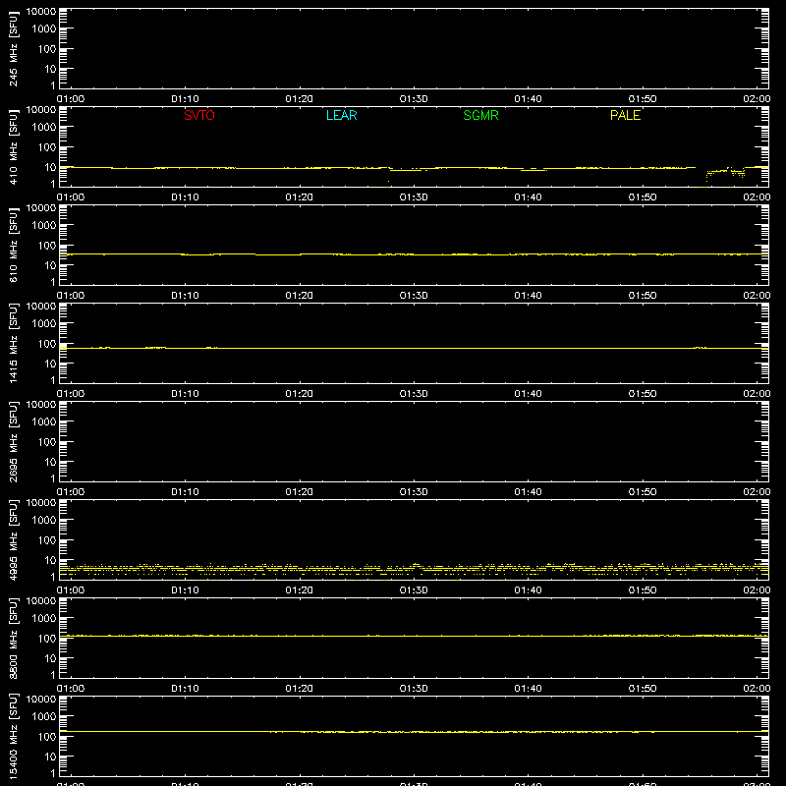This screenshot has width=786, height=786.
Task: Click the red SVTO station label
Action: coord(199,115)
